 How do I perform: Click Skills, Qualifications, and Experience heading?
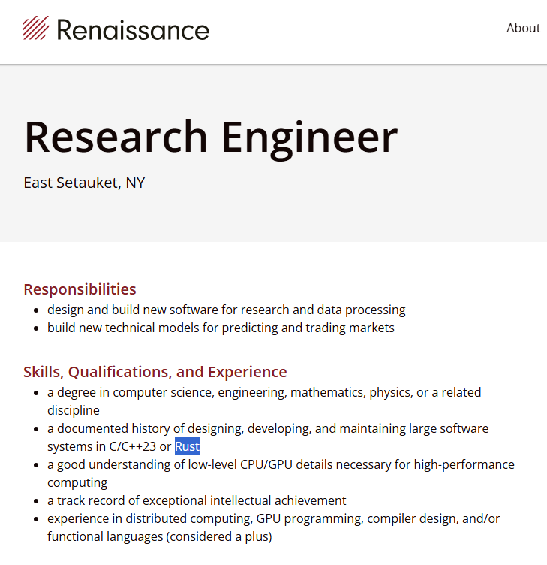155,372
